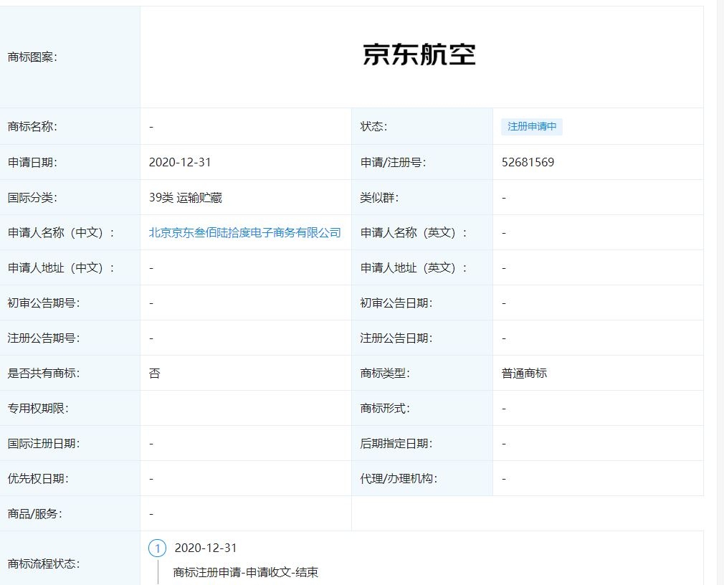This screenshot has width=724, height=585.
Task: Click the 注册申请中 status badge
Action: coord(532,126)
